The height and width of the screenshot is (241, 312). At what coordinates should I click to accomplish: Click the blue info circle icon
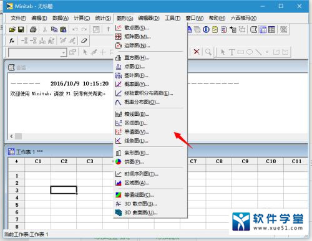click(206, 29)
